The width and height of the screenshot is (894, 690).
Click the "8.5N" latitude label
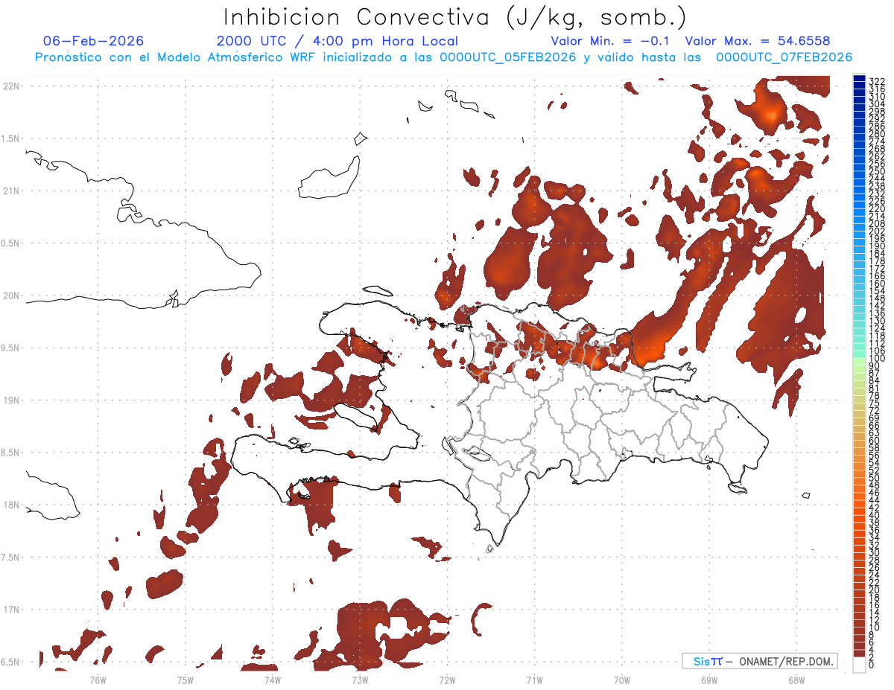coord(11,453)
